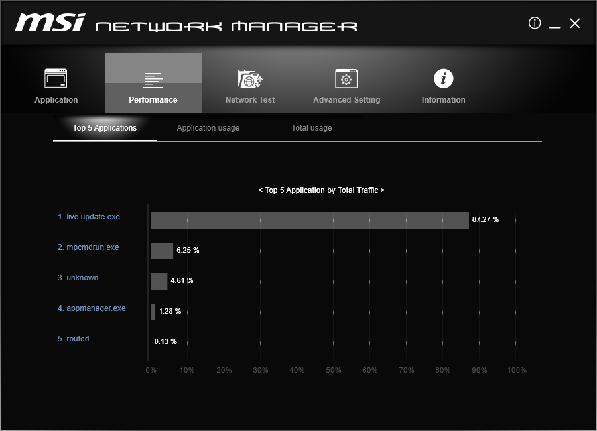This screenshot has width=597, height=431.
Task: Click the 1.28 % value label
Action: pyautogui.click(x=170, y=311)
